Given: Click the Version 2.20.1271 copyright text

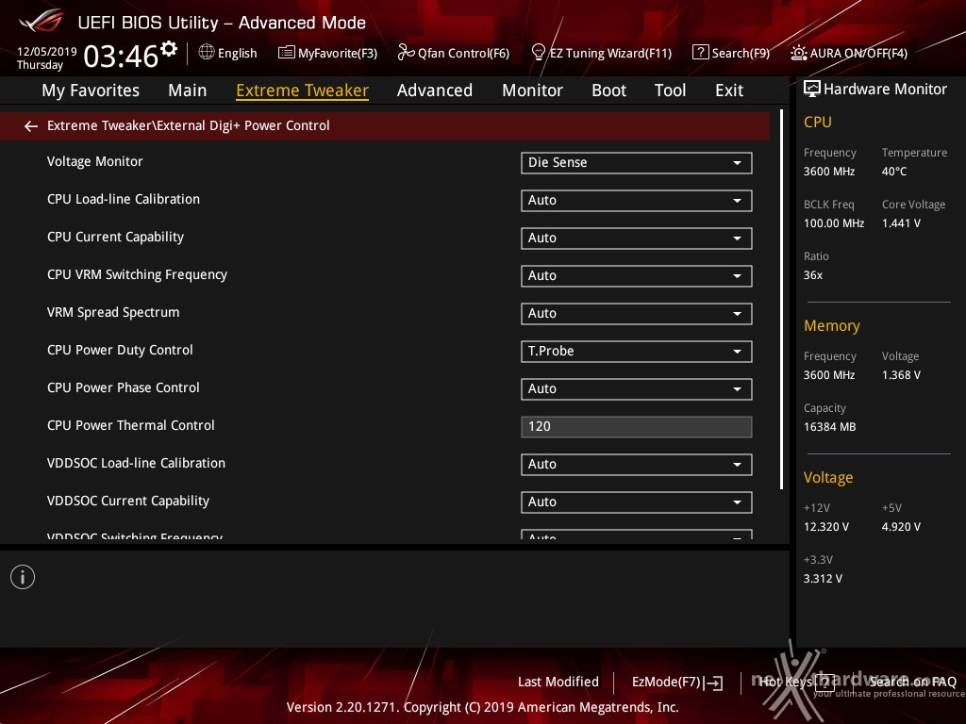Looking at the screenshot, I should click(x=482, y=707).
